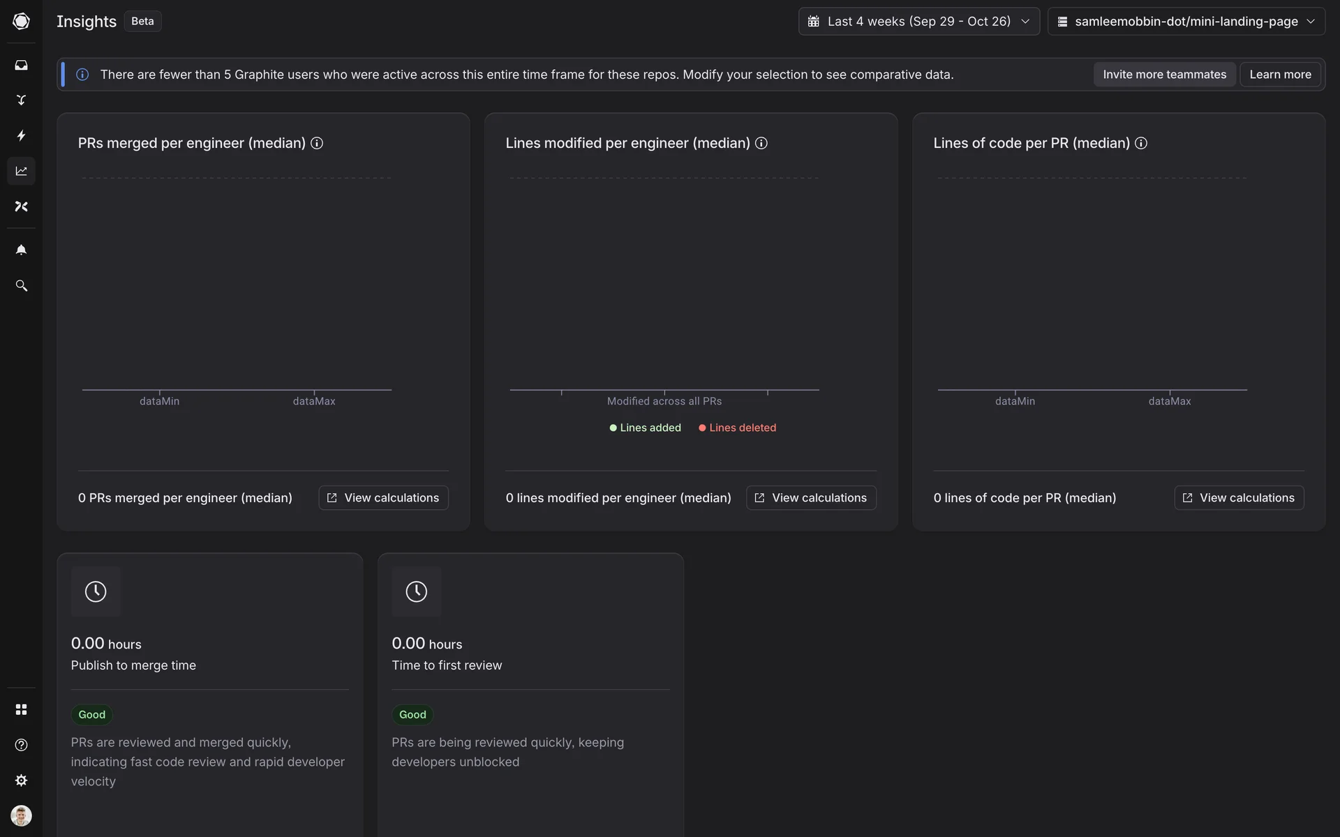Click the notifications bell icon
This screenshot has width=1340, height=837.
click(x=21, y=250)
